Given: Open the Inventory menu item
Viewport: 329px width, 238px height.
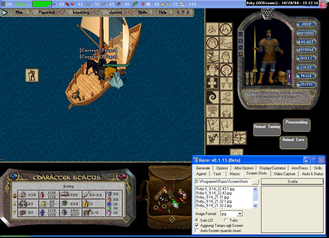Looking at the screenshot, I should (81, 12).
